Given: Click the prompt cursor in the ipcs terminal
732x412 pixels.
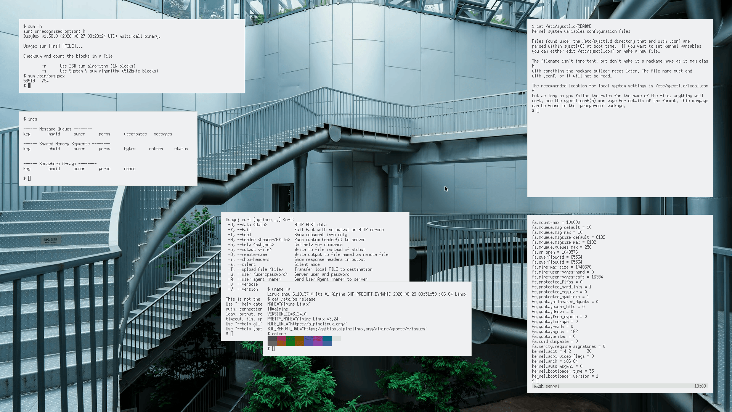Looking at the screenshot, I should click(29, 179).
